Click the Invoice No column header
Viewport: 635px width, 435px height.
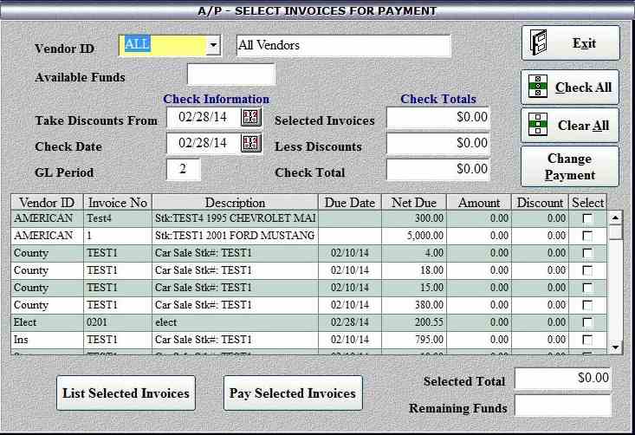[x=118, y=202]
